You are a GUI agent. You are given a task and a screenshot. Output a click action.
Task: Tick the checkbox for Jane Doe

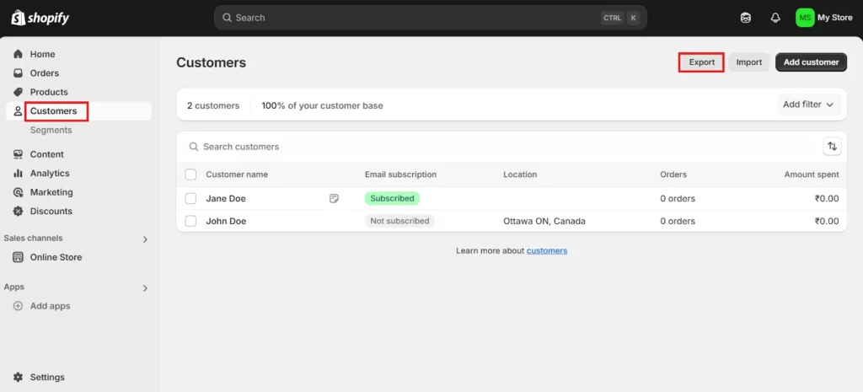click(190, 198)
